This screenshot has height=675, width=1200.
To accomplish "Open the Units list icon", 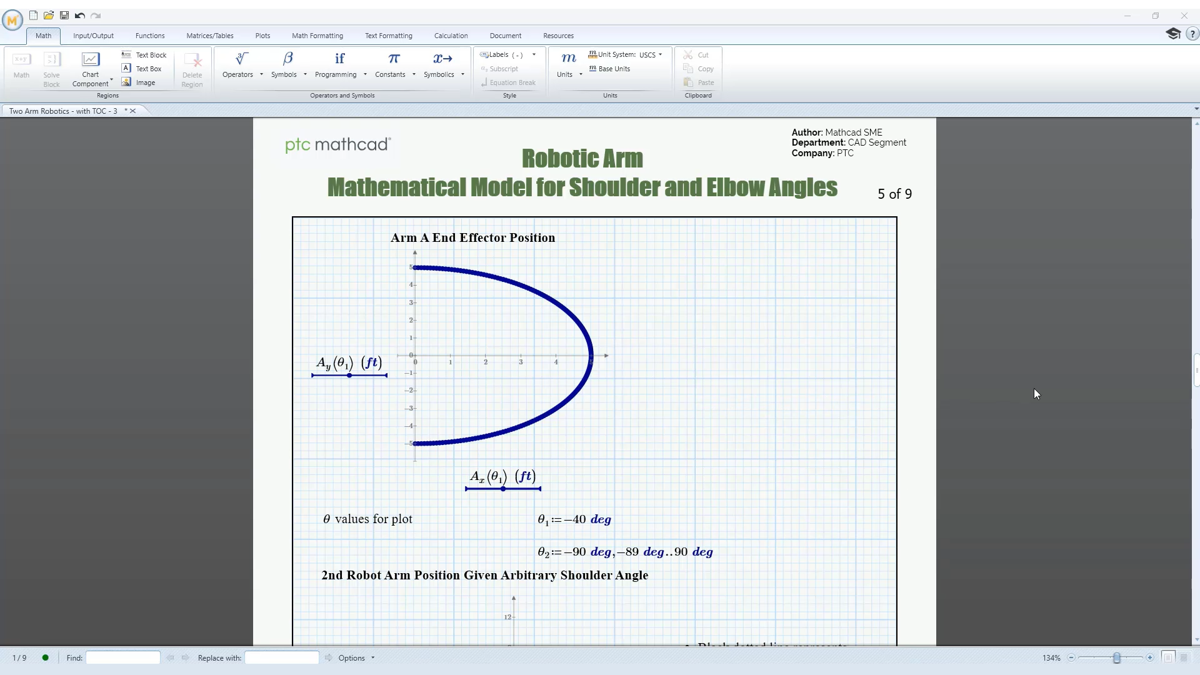I will pyautogui.click(x=568, y=60).
